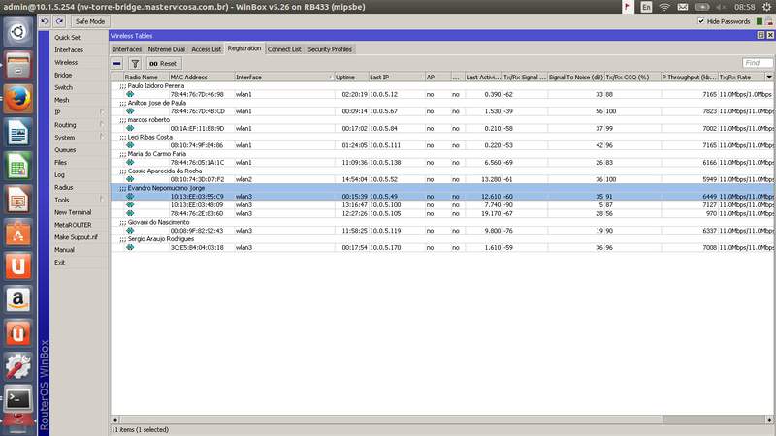The image size is (776, 436).
Task: Expand the Tools submenu arrow
Action: [x=102, y=200]
